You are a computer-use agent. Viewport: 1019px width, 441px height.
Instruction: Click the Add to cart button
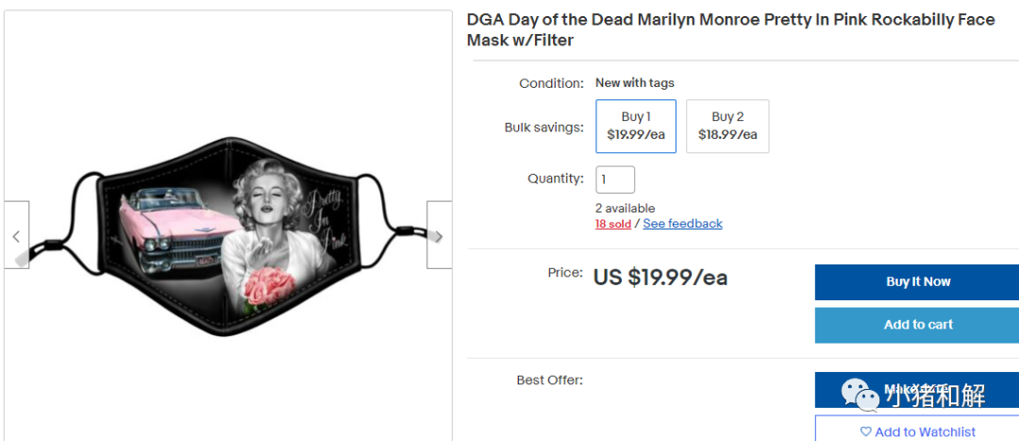click(917, 325)
